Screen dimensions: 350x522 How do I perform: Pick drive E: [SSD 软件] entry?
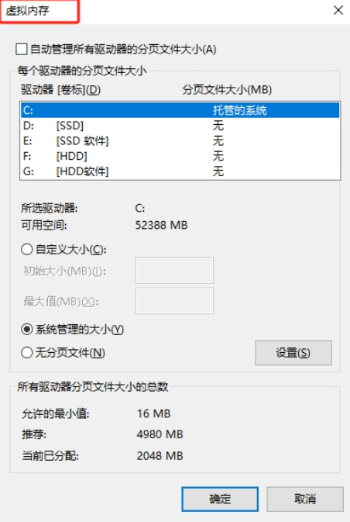click(180, 141)
